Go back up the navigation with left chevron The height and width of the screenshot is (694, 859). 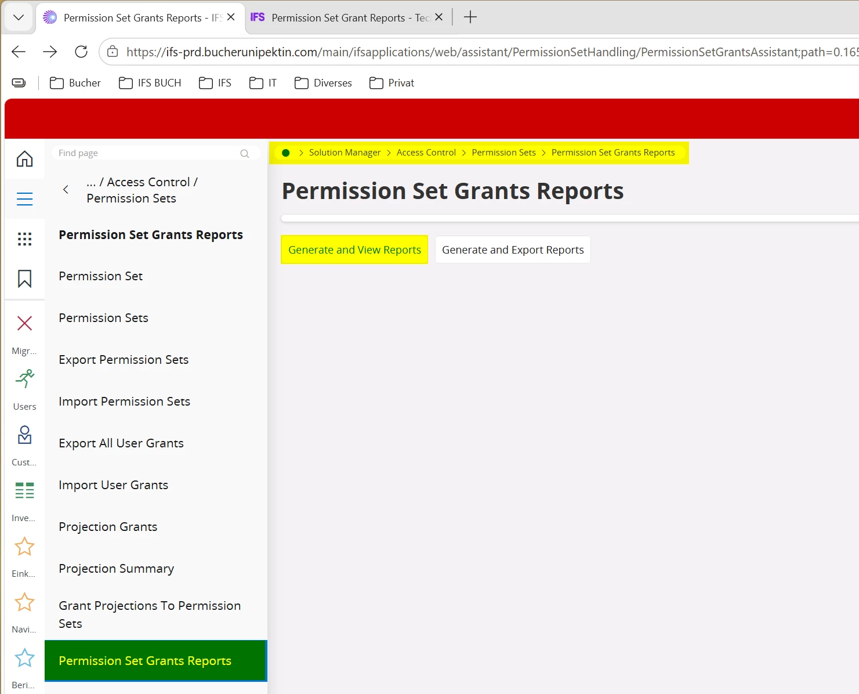point(66,190)
